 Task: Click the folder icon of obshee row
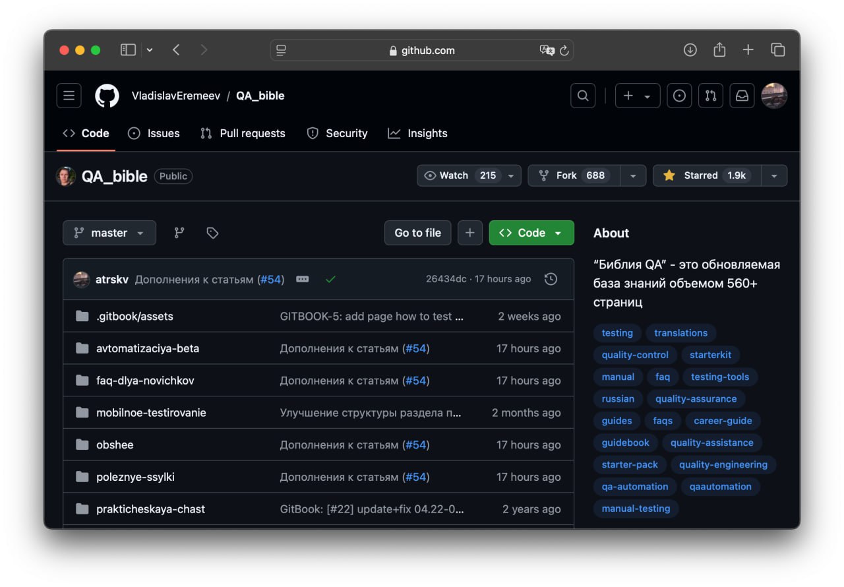tap(82, 445)
